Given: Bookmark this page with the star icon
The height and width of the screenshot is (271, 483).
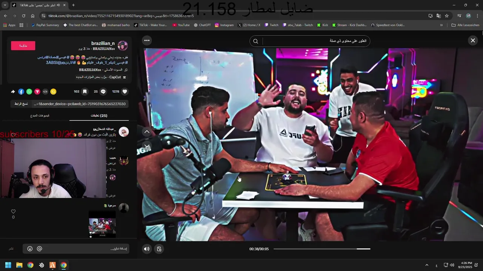Looking at the screenshot, I should [447, 16].
